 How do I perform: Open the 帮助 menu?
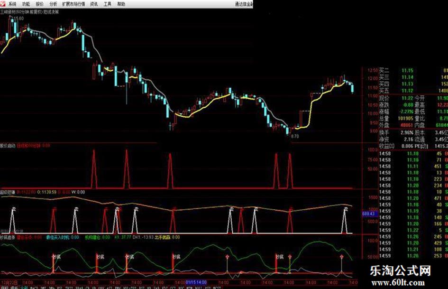point(121,4)
